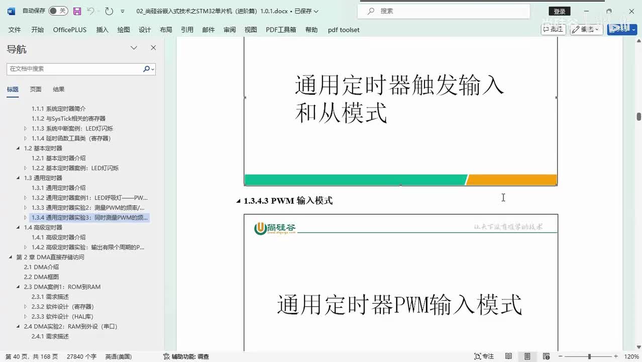Switch to the 结果 navigation tab
Screen dimensions: 642x362
59,89
